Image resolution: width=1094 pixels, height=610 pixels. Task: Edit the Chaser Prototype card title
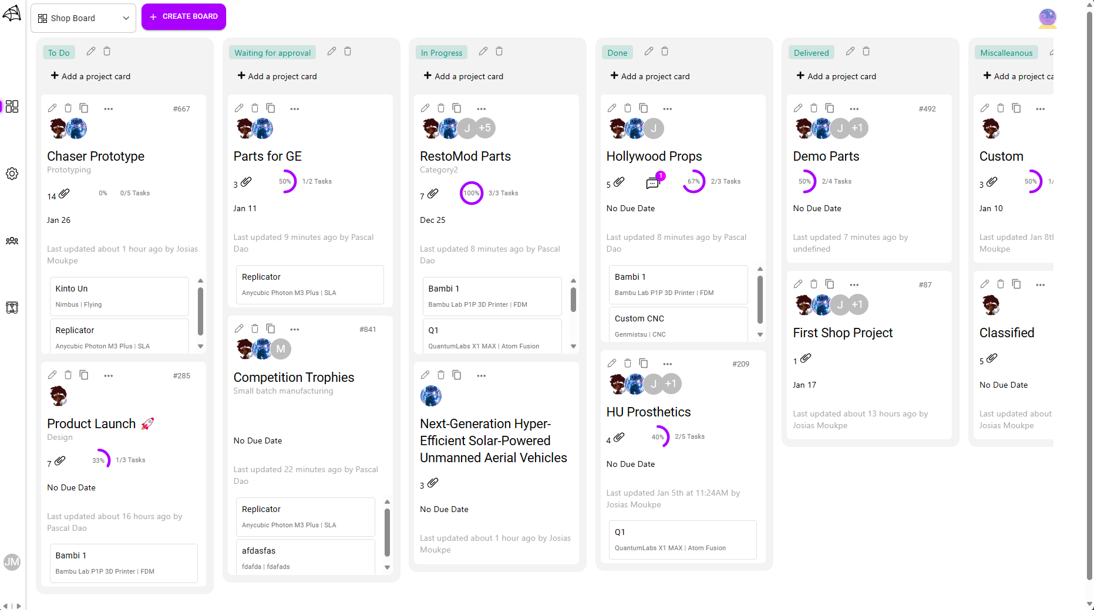52,108
